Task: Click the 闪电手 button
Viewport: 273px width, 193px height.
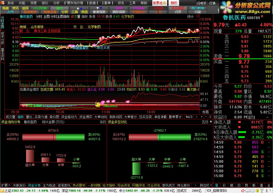Action: coord(202,3)
